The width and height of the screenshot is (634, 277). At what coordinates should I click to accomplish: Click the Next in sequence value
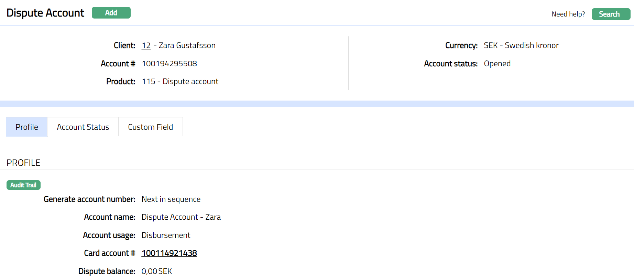tap(171, 199)
